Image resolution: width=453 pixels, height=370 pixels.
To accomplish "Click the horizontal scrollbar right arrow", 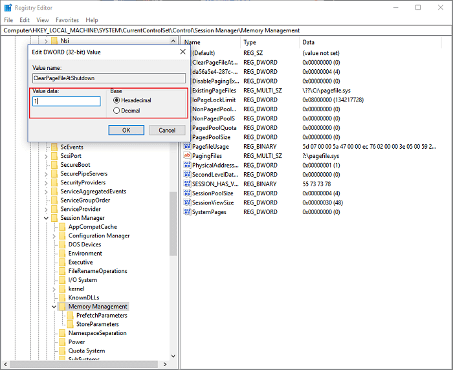I will click(165, 364).
